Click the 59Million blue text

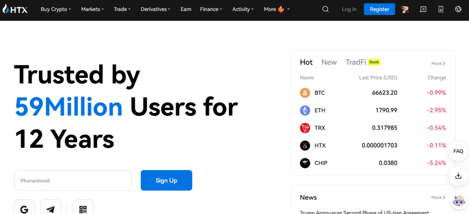[69, 107]
